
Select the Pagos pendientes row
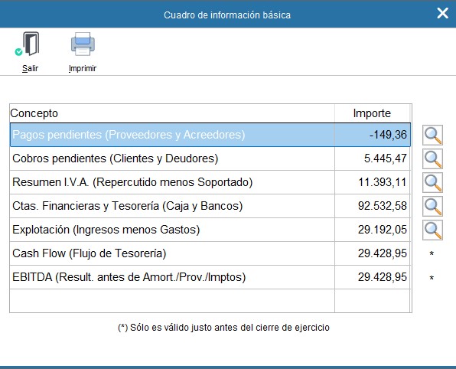[x=210, y=135]
